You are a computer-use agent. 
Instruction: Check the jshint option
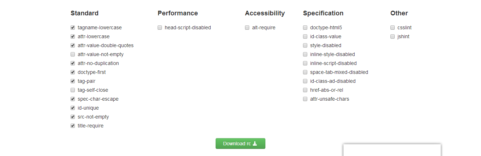click(393, 36)
